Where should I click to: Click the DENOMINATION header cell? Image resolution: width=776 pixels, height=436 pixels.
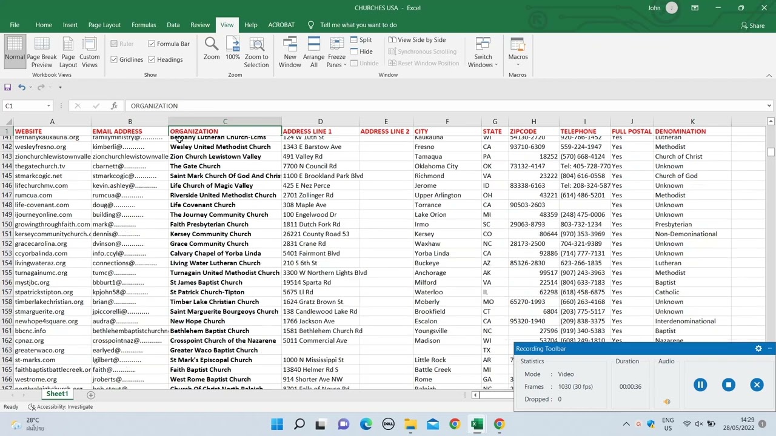pyautogui.click(x=692, y=131)
